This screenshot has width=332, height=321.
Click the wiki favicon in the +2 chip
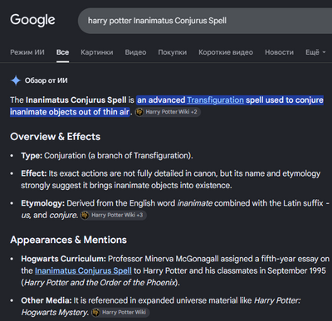coord(139,112)
